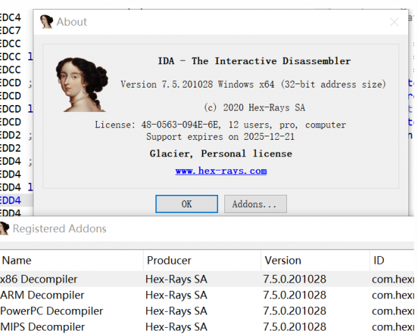
Task: Click version 7.5.0.201028 of ARM Decompiler
Action: tap(295, 295)
